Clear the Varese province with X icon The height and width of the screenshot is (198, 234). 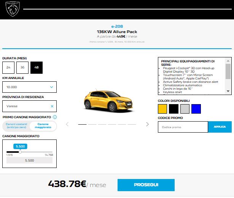pos(52,106)
